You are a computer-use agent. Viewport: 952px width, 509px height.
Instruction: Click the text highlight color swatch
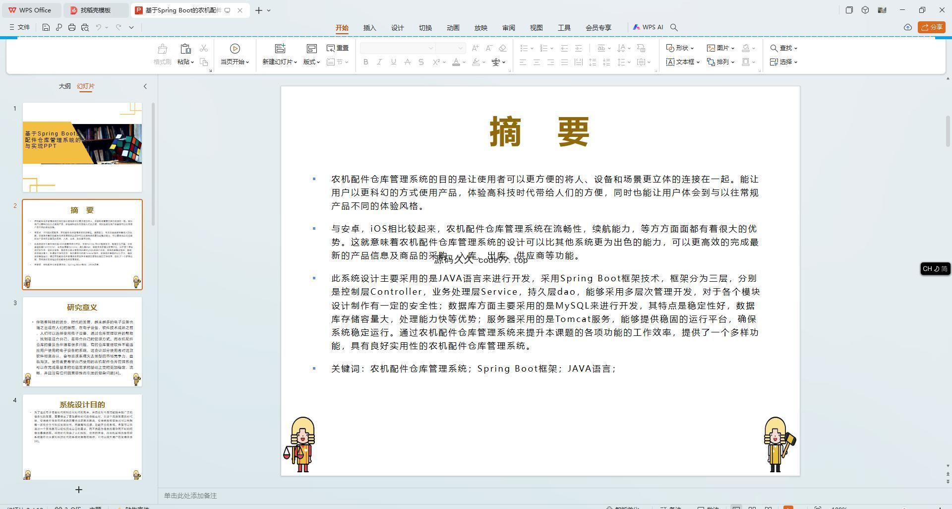tap(476, 62)
